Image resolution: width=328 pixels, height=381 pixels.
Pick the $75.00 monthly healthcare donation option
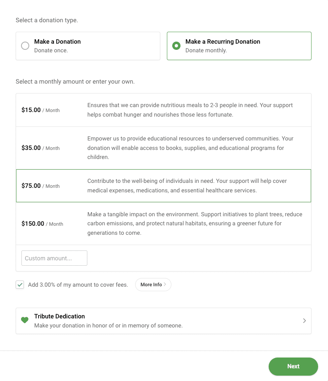164,185
